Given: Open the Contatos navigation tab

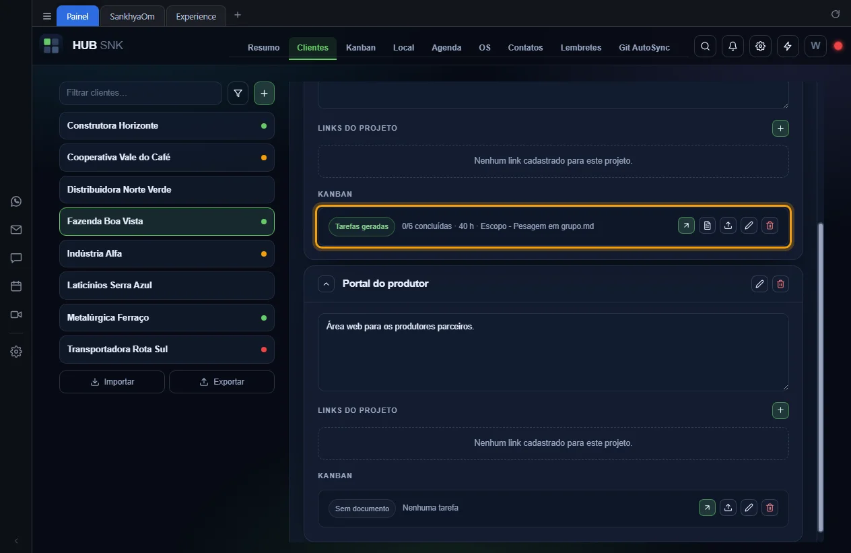Looking at the screenshot, I should [x=525, y=48].
